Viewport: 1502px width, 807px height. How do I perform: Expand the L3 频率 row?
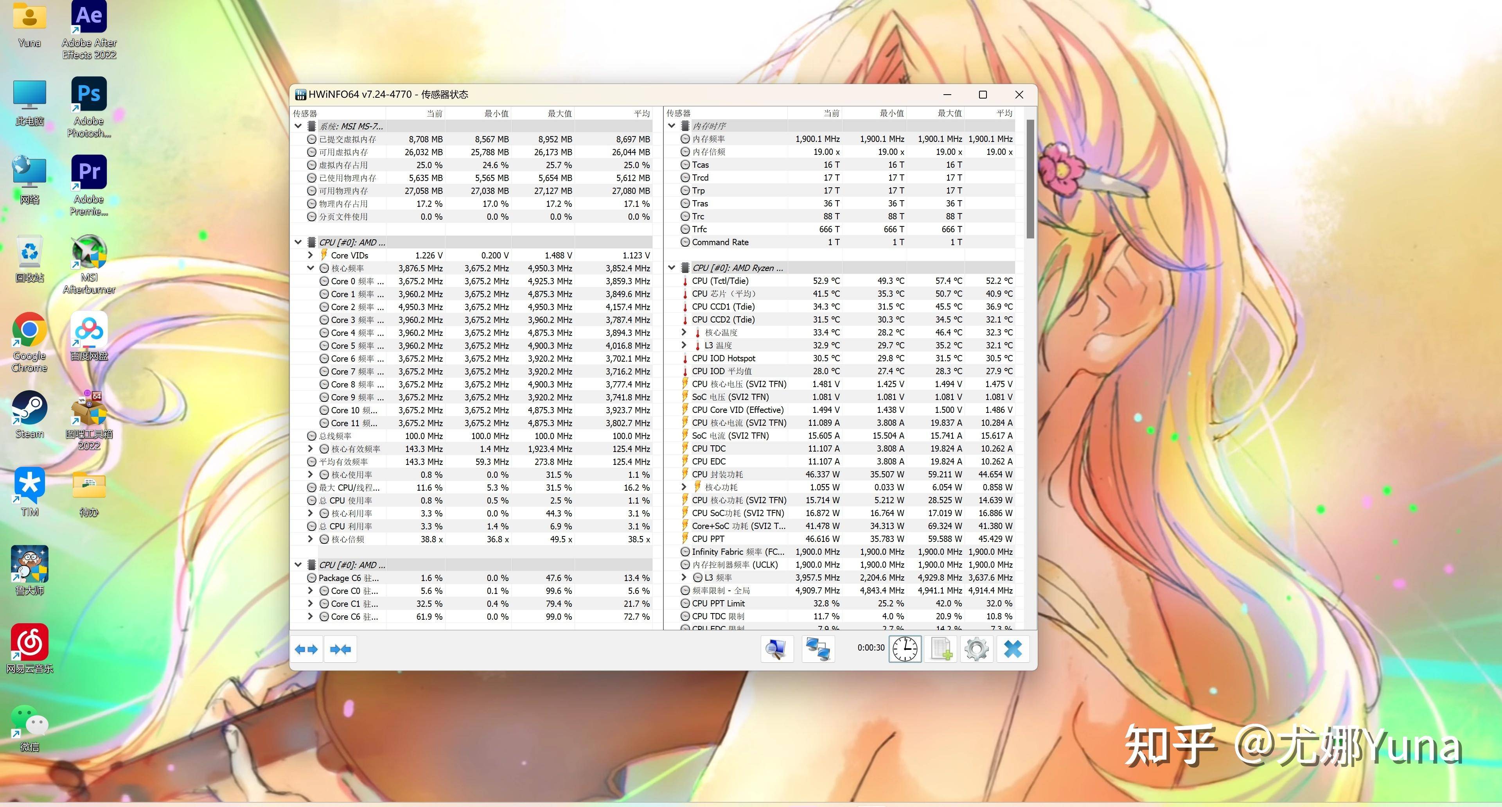(x=684, y=577)
